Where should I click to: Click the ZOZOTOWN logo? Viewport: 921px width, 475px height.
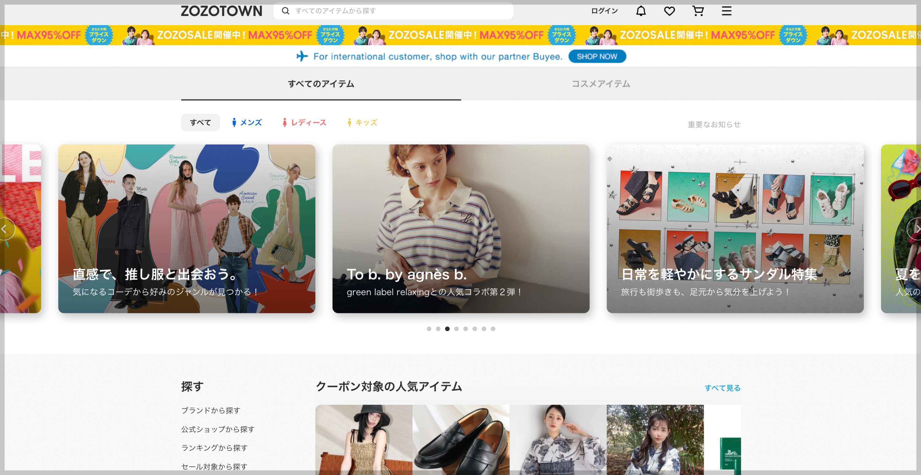pos(221,11)
